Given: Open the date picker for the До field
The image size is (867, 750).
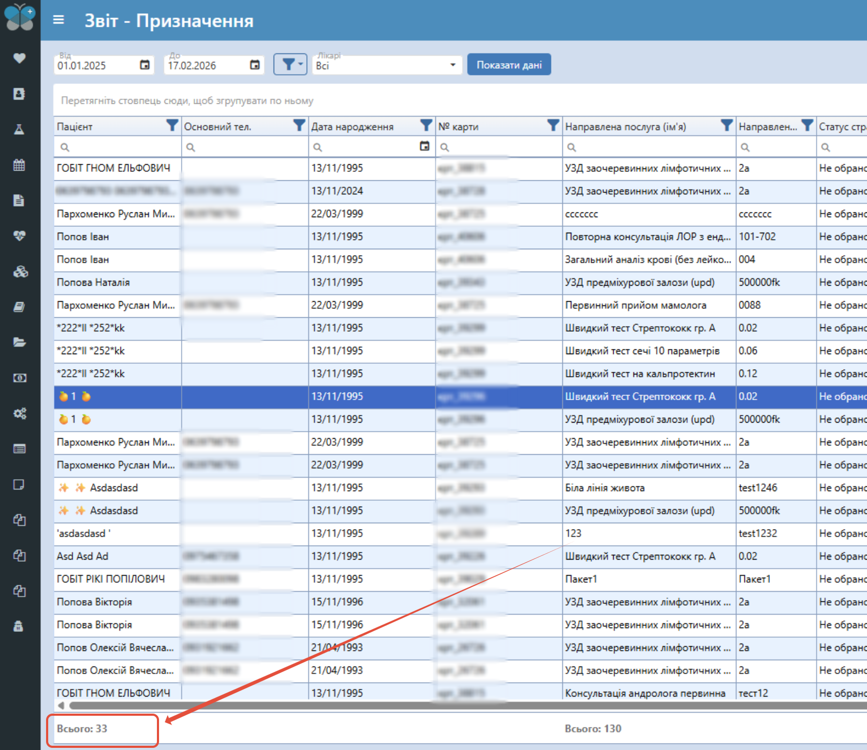Looking at the screenshot, I should tap(255, 65).
